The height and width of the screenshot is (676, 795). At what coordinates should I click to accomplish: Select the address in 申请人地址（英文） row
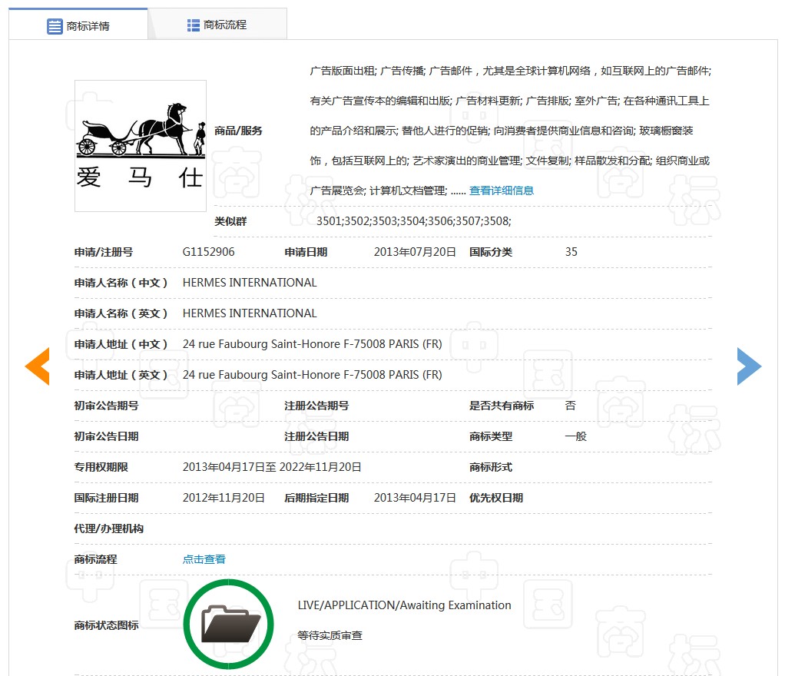coord(313,375)
